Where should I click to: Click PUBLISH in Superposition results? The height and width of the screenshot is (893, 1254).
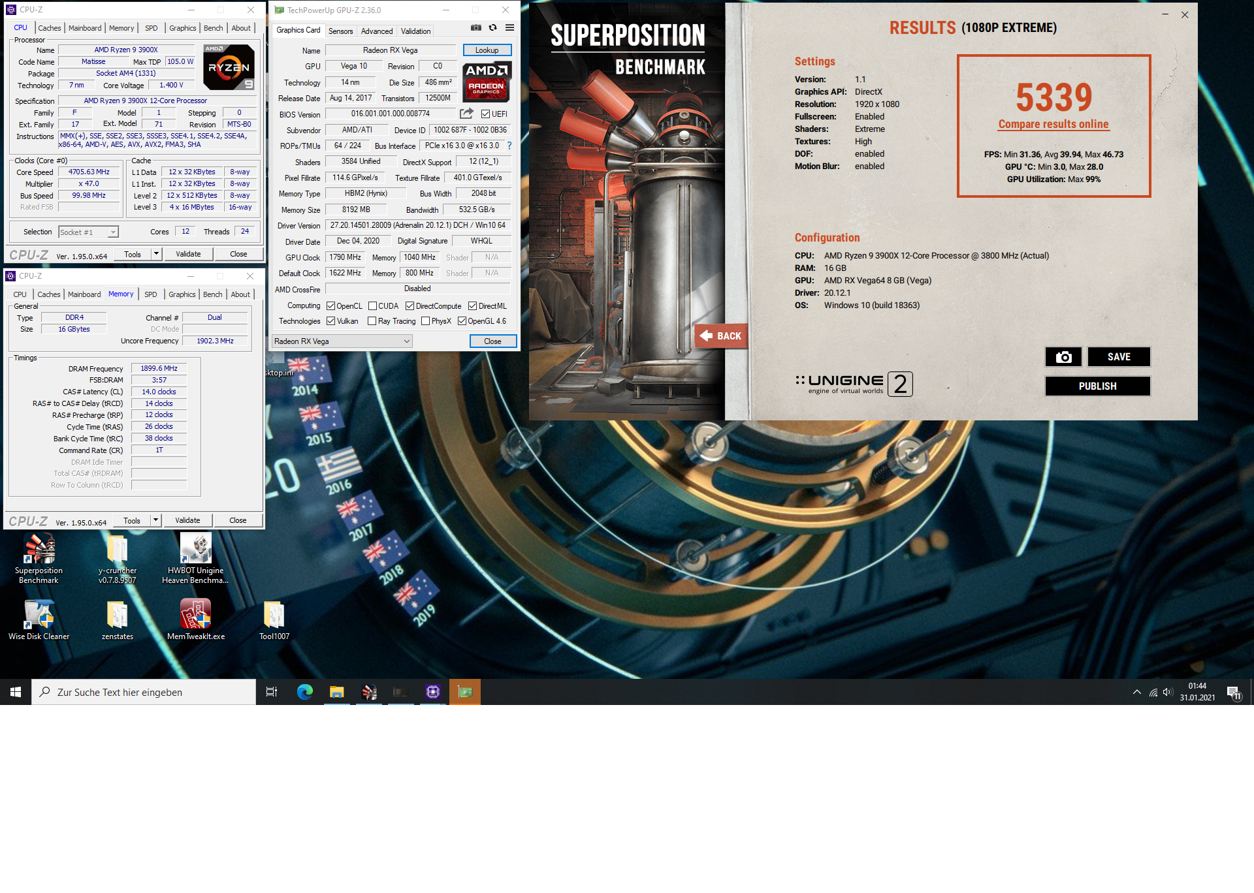(x=1097, y=386)
